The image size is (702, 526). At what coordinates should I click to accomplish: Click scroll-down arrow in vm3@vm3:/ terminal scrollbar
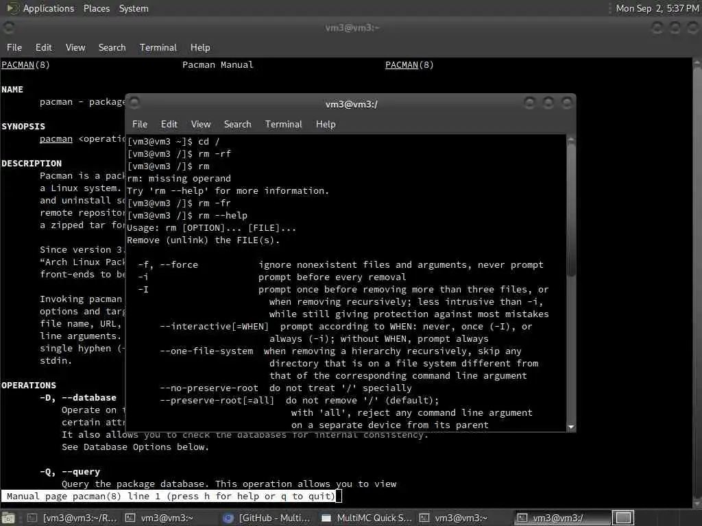coord(571,427)
